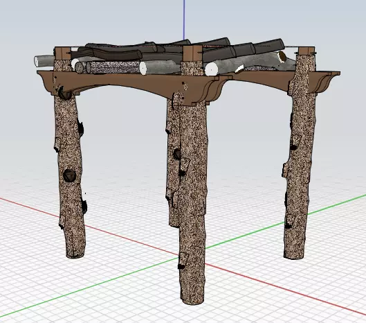This screenshot has height=323, width=366.
Task: Select the round knot on left post
Action: tap(69, 175)
